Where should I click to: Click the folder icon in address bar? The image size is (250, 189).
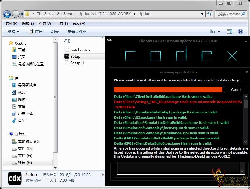(x=28, y=14)
